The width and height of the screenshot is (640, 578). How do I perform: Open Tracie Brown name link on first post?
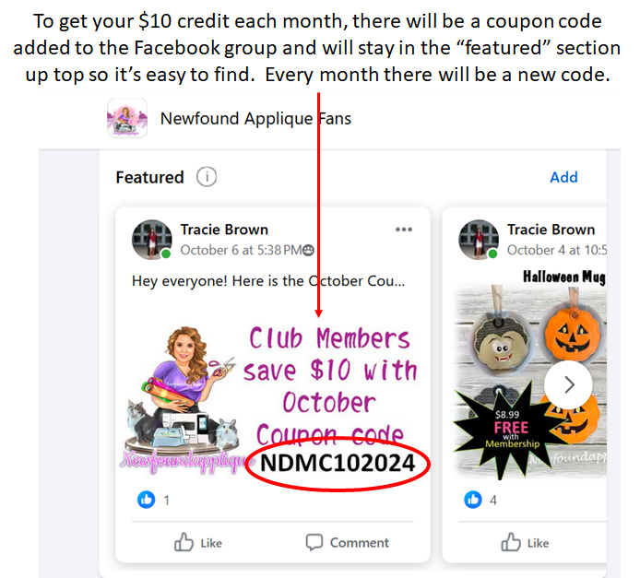pos(224,230)
